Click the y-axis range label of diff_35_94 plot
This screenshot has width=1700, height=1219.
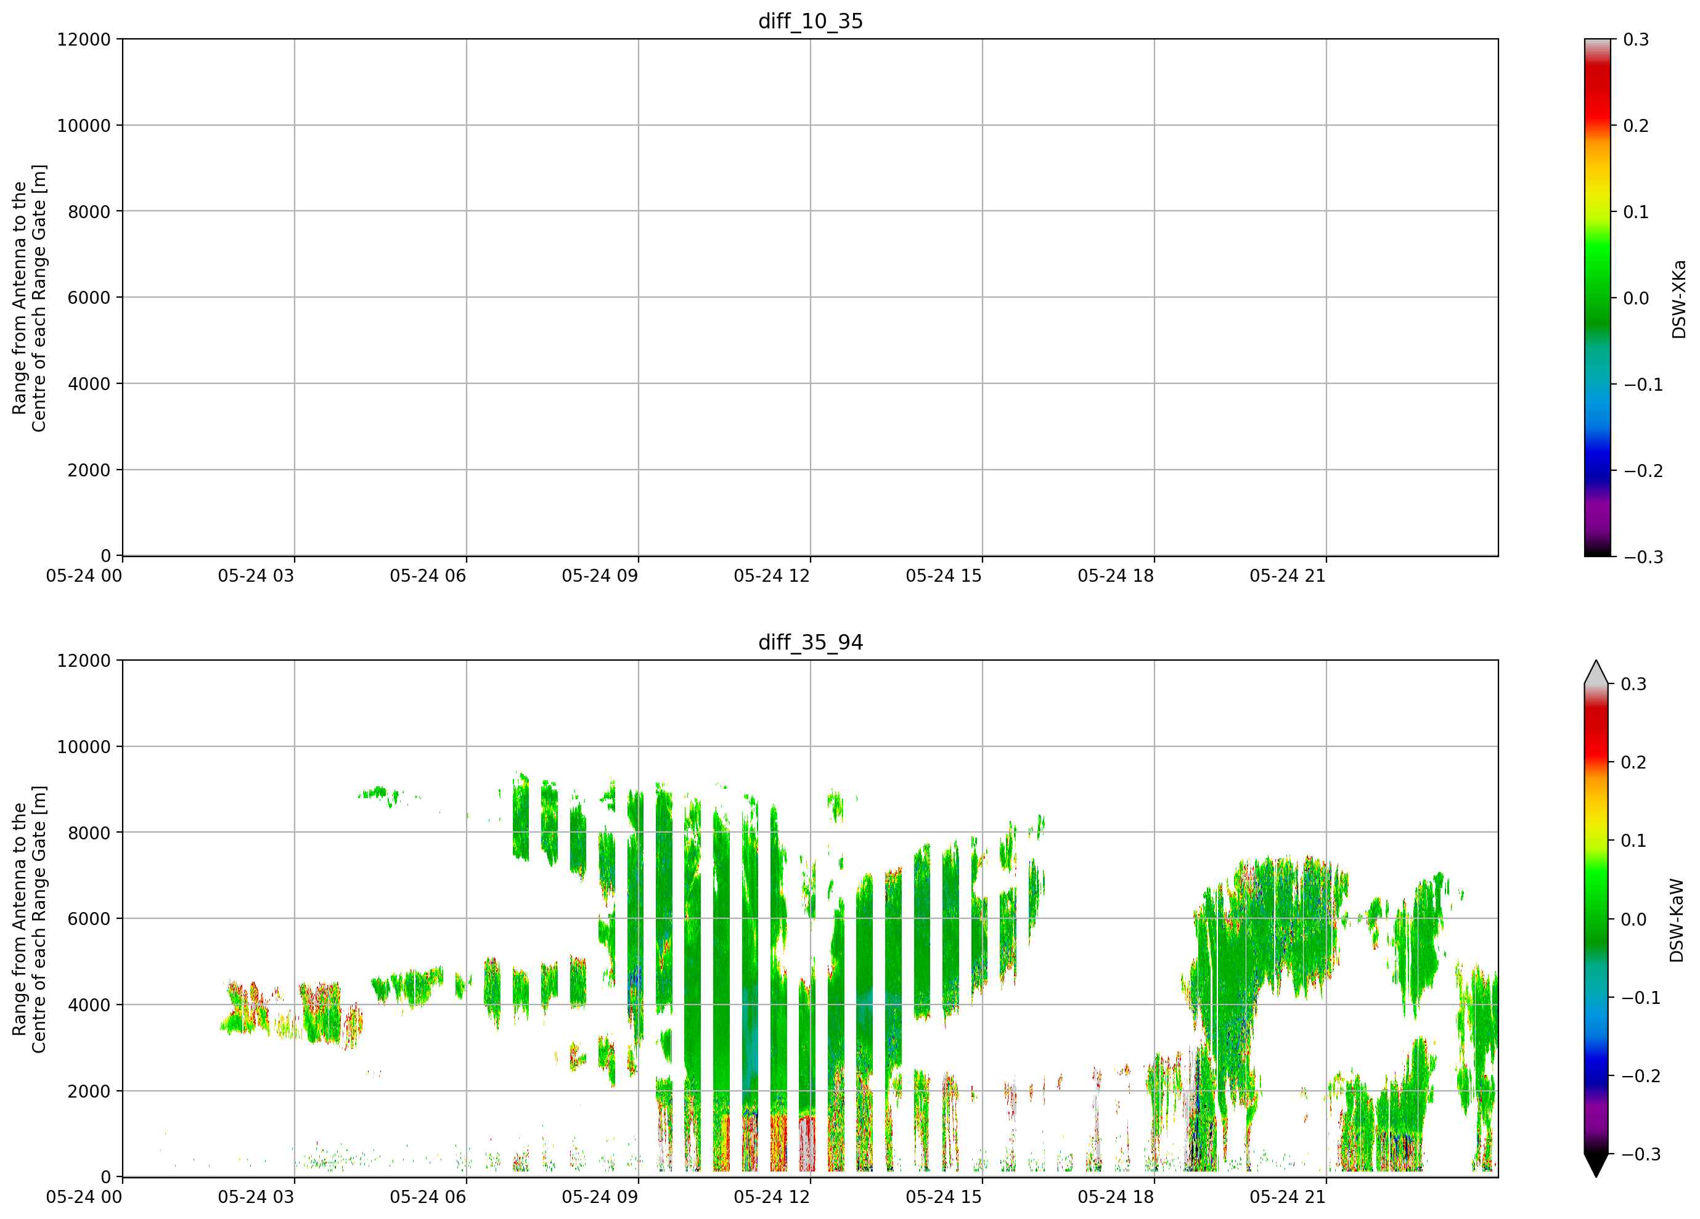(29, 919)
